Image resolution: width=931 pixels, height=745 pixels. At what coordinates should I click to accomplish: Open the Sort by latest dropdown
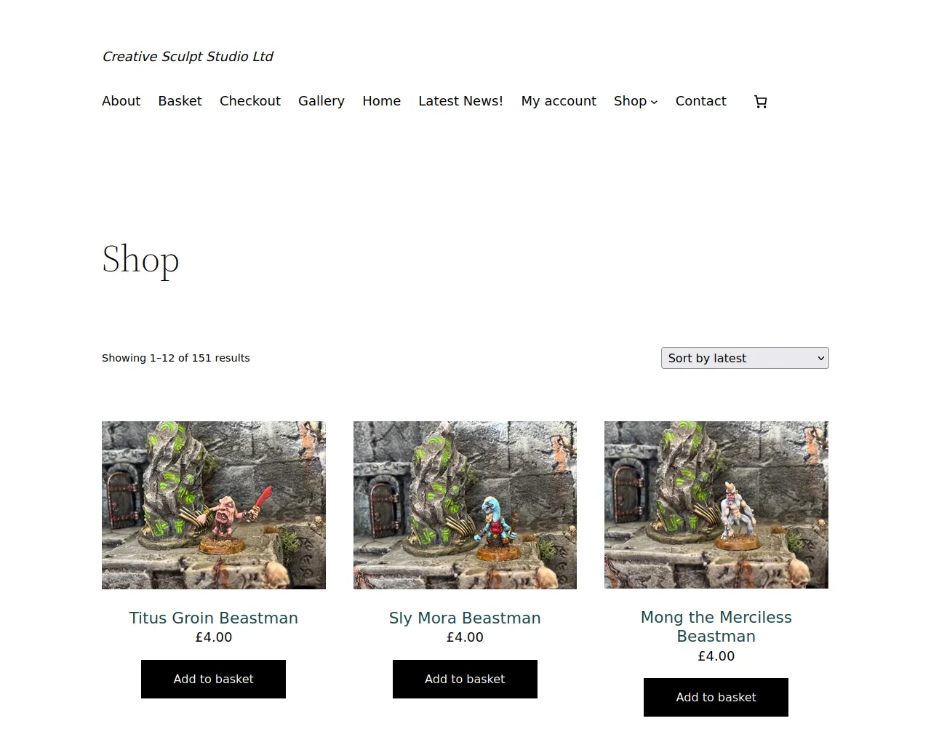745,358
